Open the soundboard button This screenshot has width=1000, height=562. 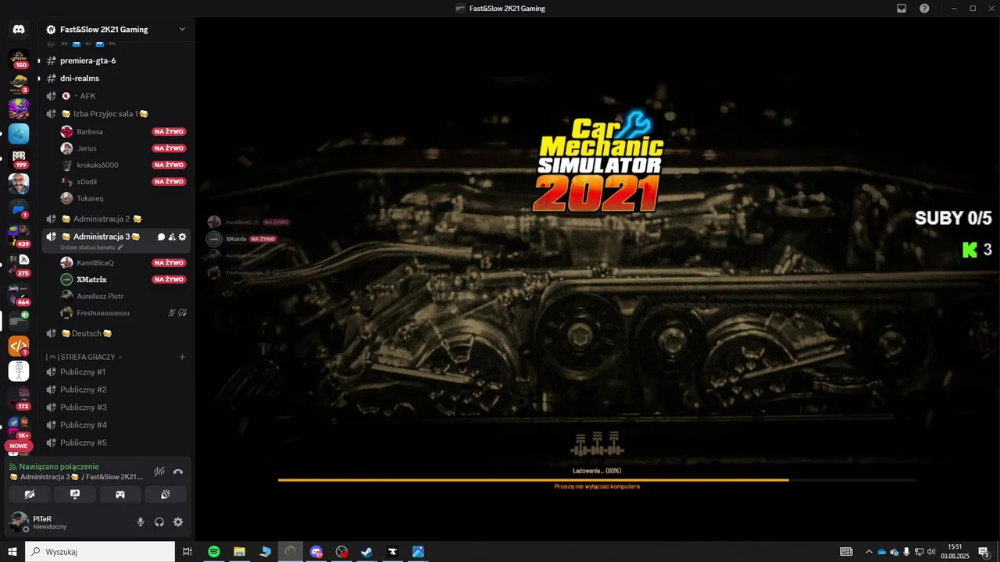tap(166, 494)
